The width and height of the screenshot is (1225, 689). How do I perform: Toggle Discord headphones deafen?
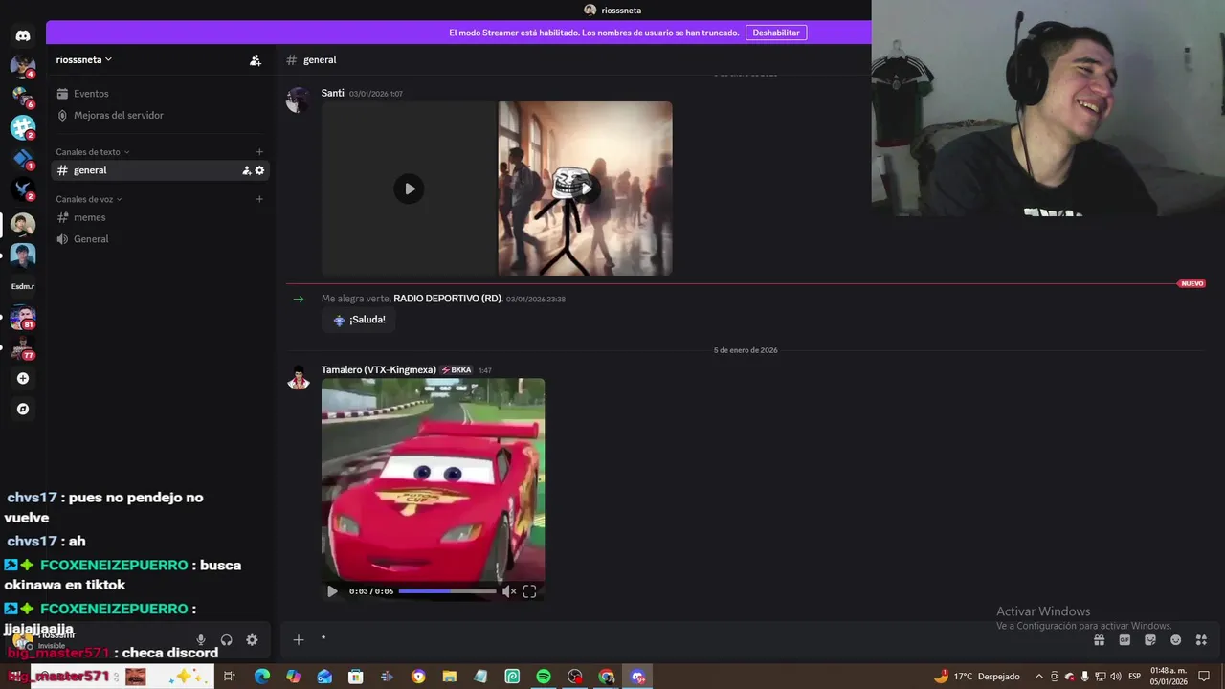(227, 640)
